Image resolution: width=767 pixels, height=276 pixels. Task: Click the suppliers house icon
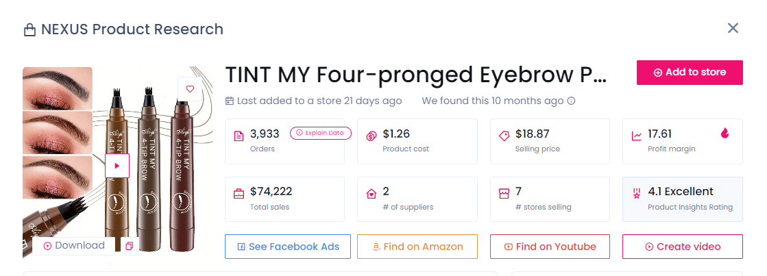(371, 193)
